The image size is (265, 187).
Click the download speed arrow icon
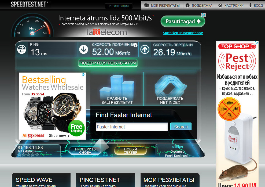coord(84,49)
